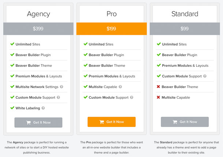Click the Standard Get It Now button
Viewport: 223px width, 157px height.
(x=185, y=122)
